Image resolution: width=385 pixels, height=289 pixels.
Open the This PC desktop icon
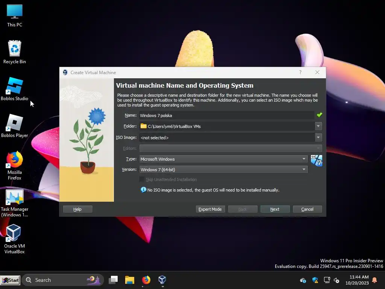click(15, 15)
